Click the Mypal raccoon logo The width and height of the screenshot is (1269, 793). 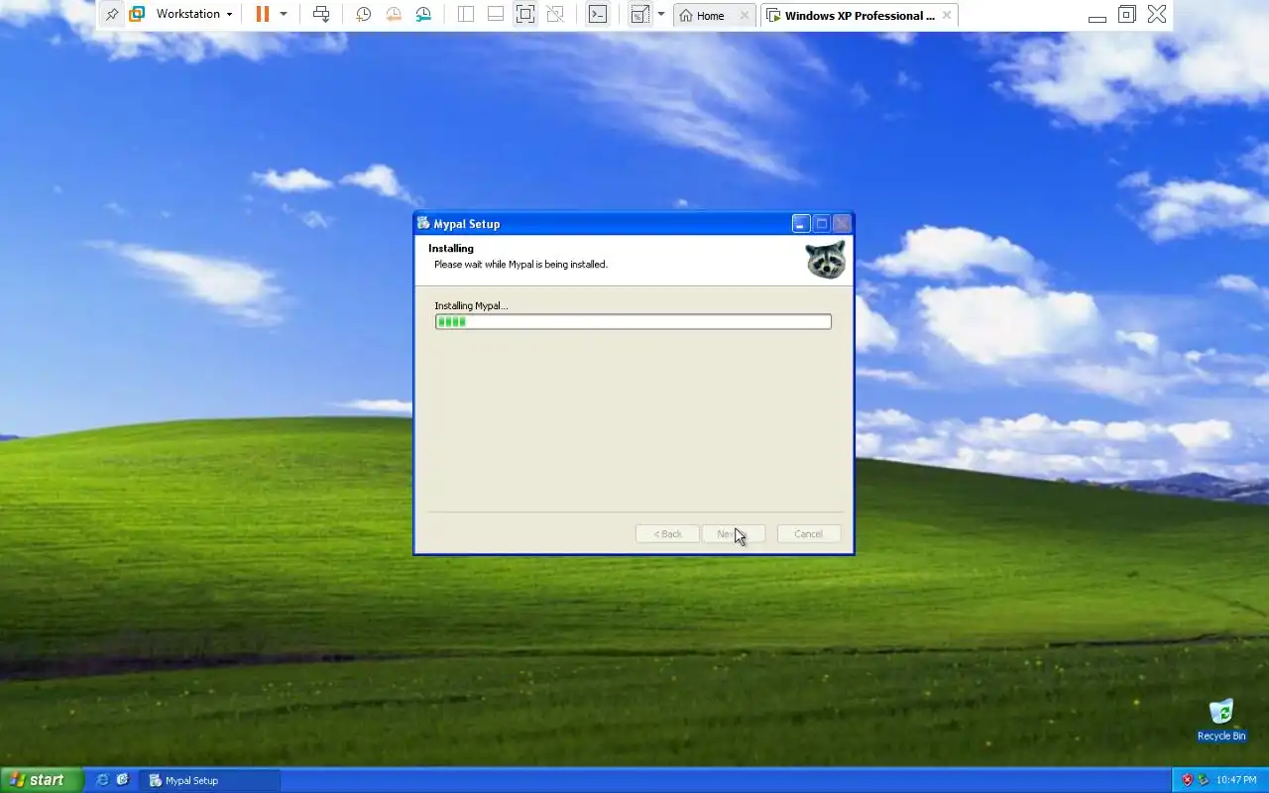click(826, 260)
